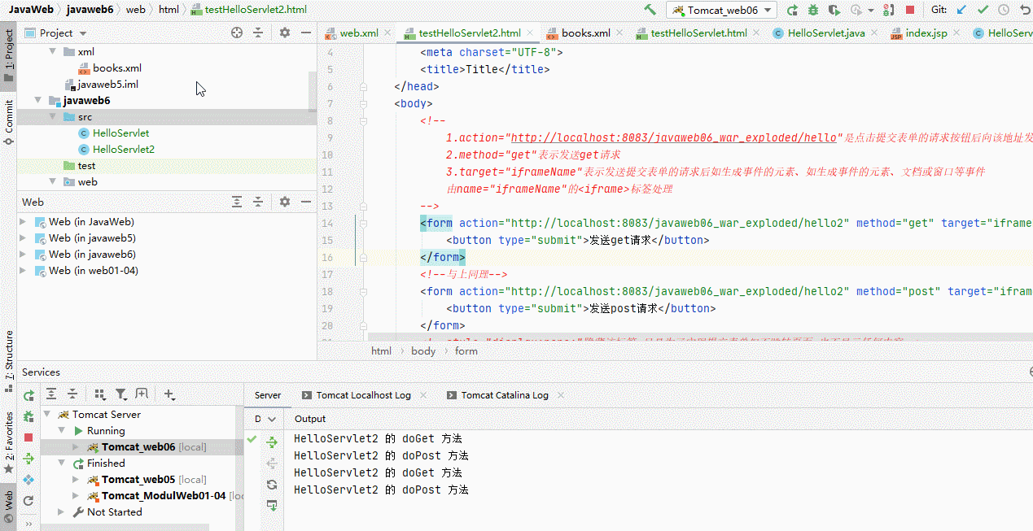Viewport: 1033px width, 531px height.
Task: Click Expand All icon in Services toolbar
Action: point(51,394)
